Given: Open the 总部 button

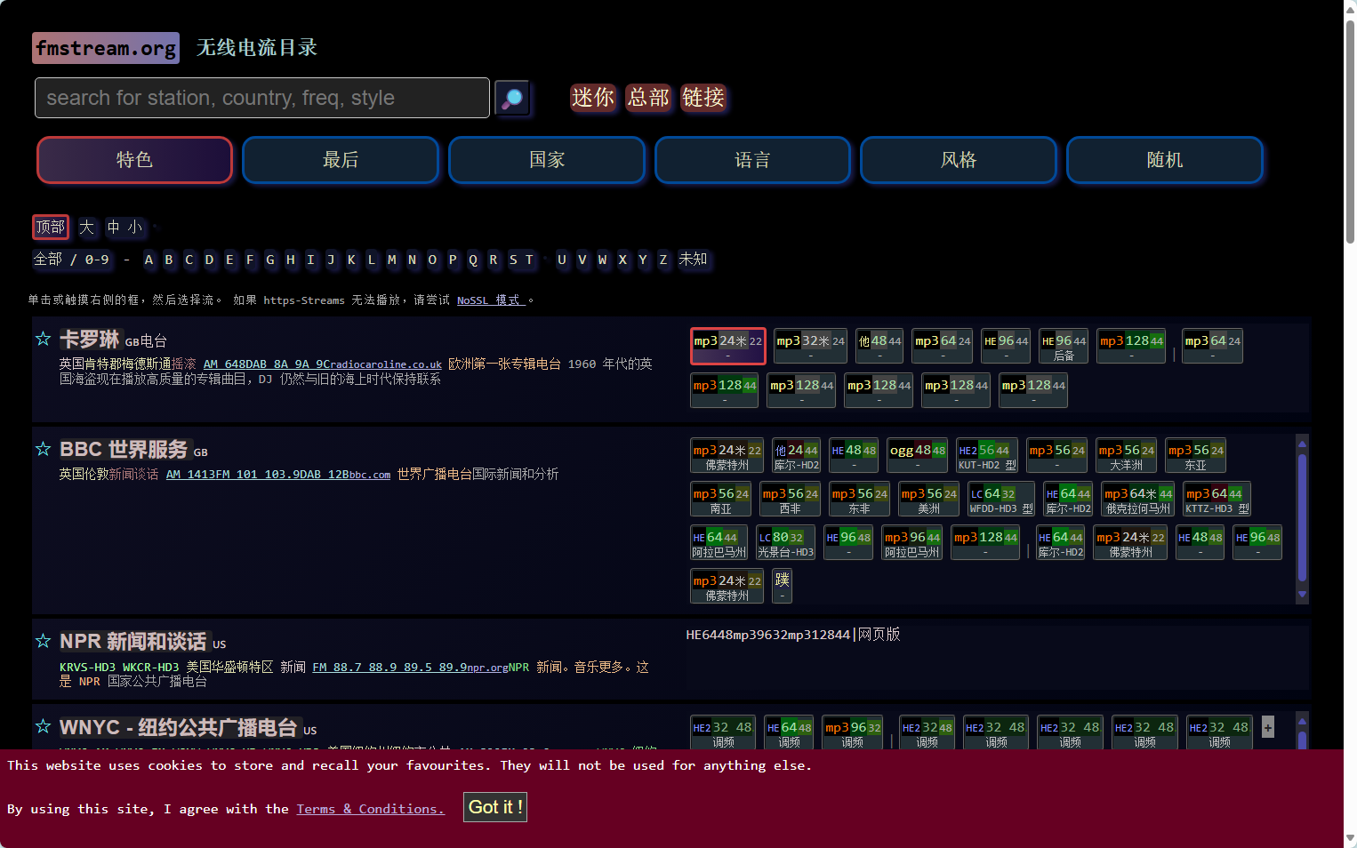Looking at the screenshot, I should [x=648, y=97].
